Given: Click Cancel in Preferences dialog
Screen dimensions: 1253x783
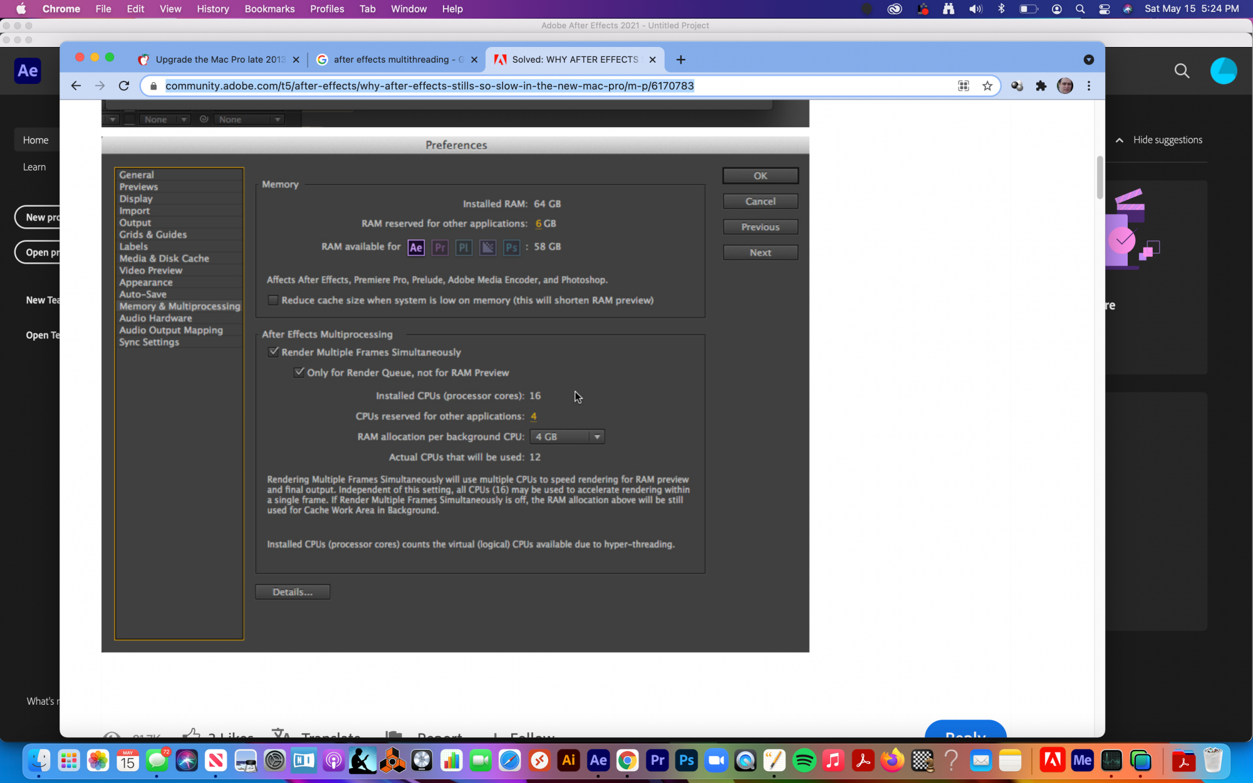Looking at the screenshot, I should tap(760, 201).
